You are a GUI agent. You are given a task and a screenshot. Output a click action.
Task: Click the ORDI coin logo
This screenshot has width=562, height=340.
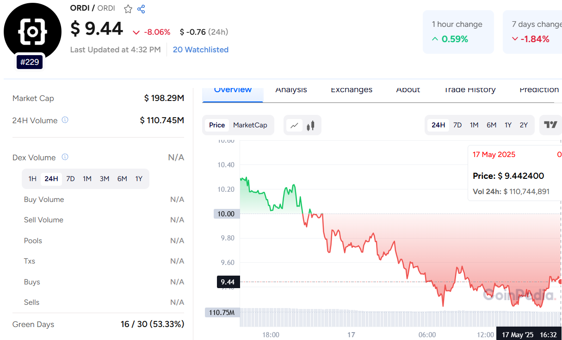pyautogui.click(x=32, y=31)
